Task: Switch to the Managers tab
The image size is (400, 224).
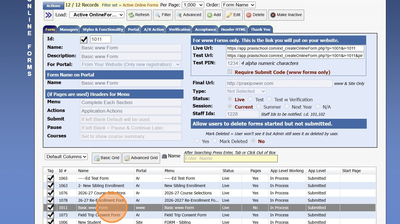Action: pyautogui.click(x=69, y=29)
